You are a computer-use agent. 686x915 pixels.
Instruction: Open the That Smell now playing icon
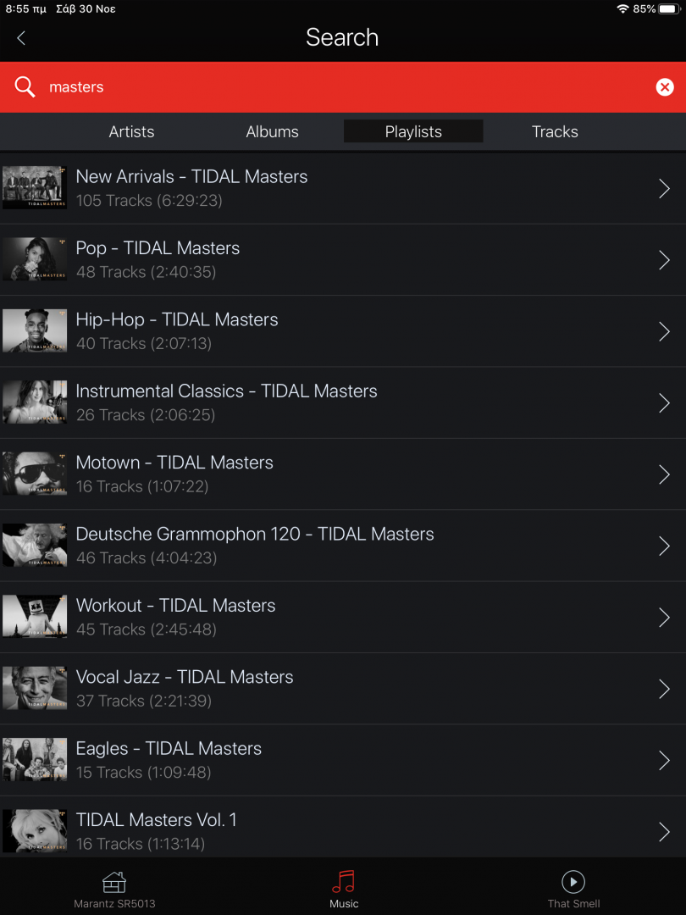pyautogui.click(x=573, y=882)
